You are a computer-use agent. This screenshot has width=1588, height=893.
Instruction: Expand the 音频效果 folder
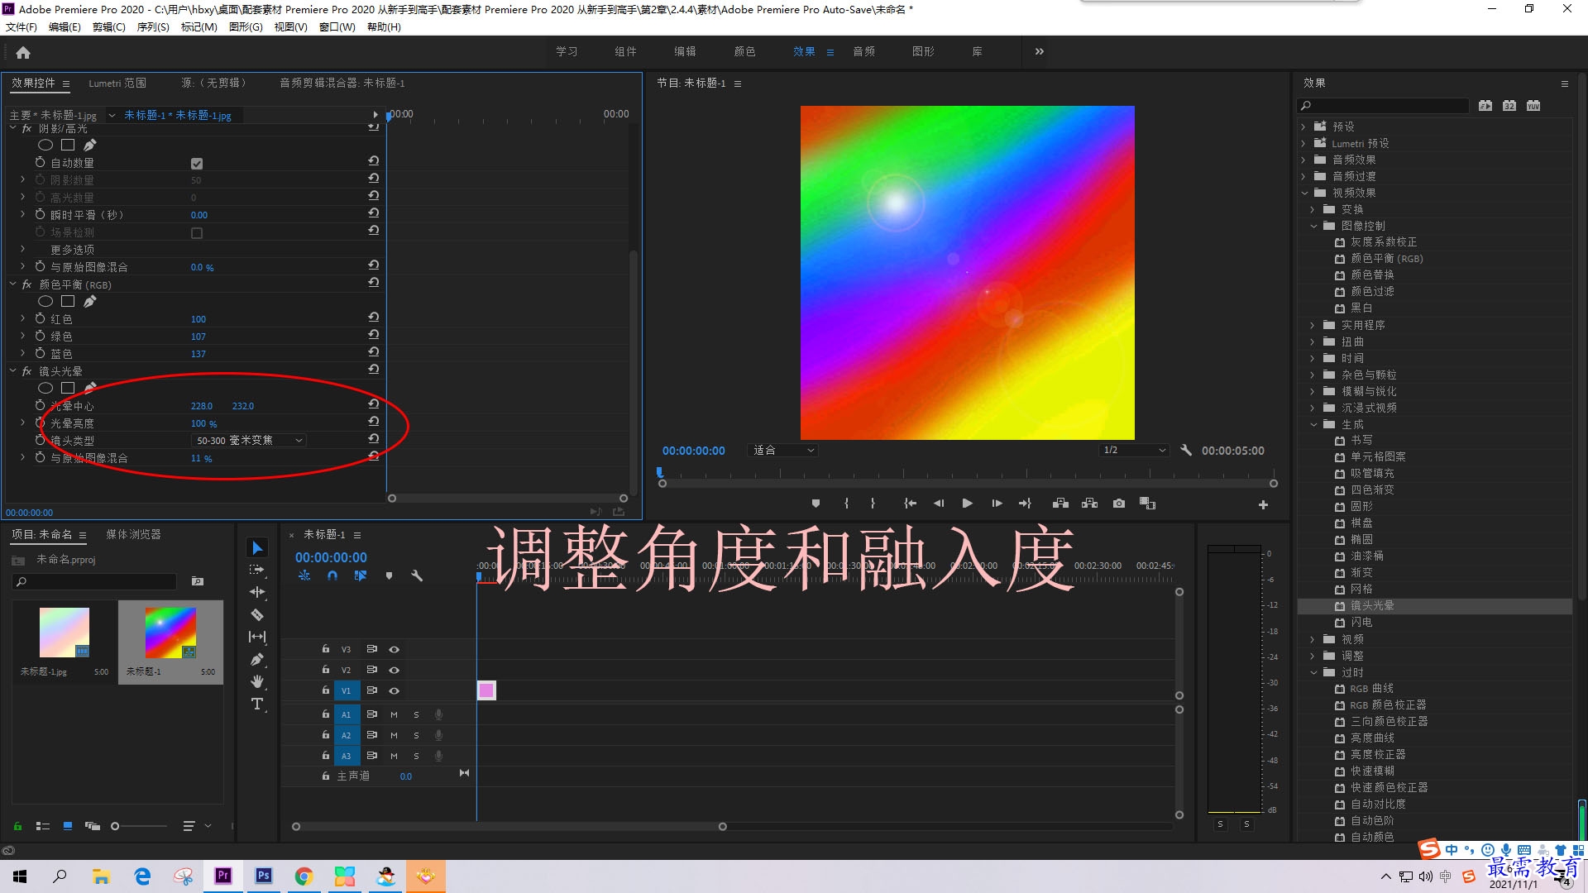pyautogui.click(x=1303, y=160)
